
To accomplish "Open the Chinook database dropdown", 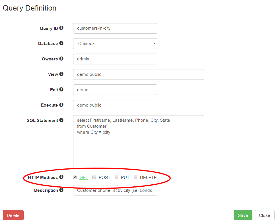I will click(115, 44).
